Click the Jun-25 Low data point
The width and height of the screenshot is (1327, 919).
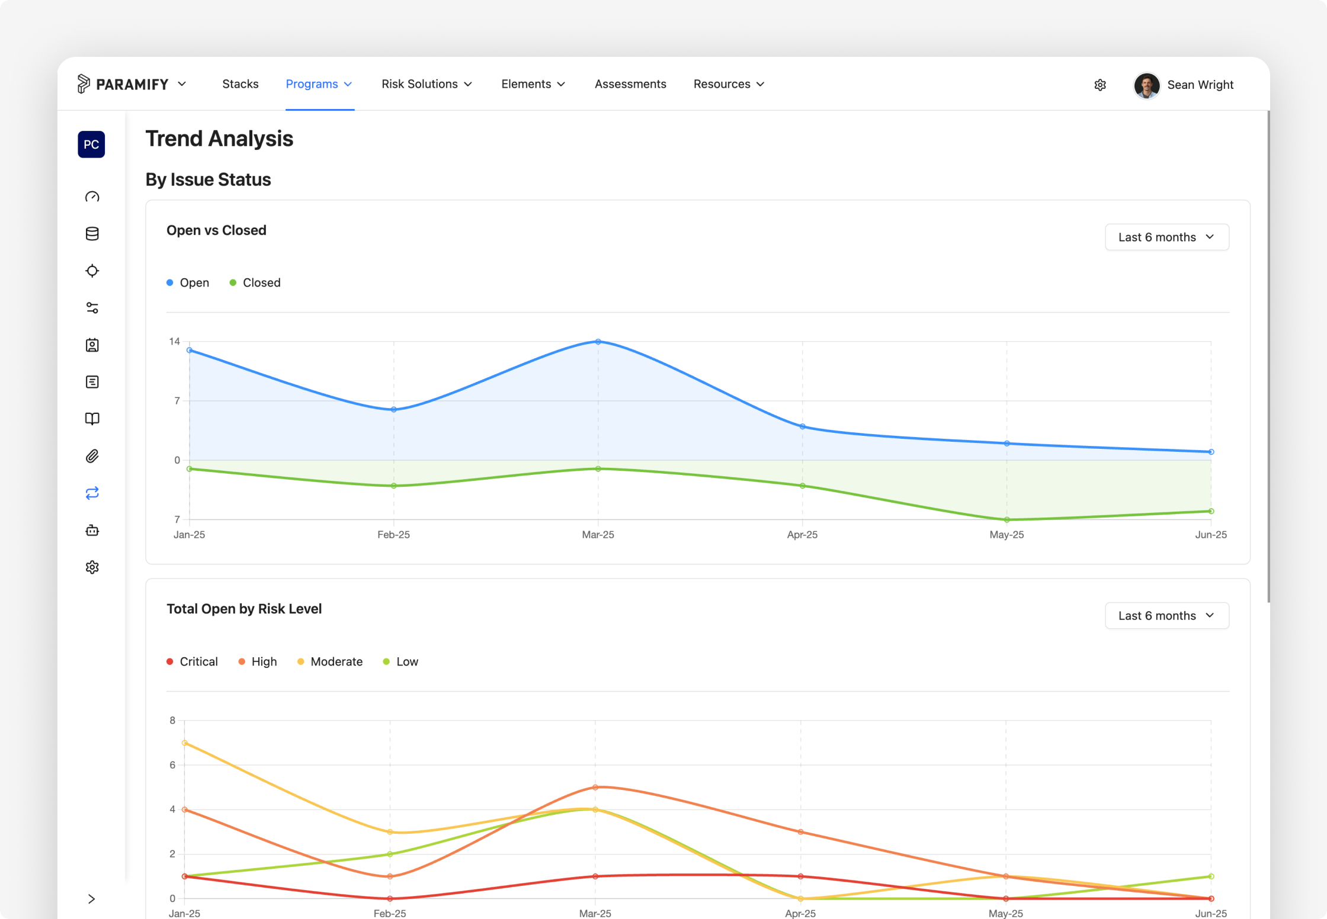tap(1211, 876)
